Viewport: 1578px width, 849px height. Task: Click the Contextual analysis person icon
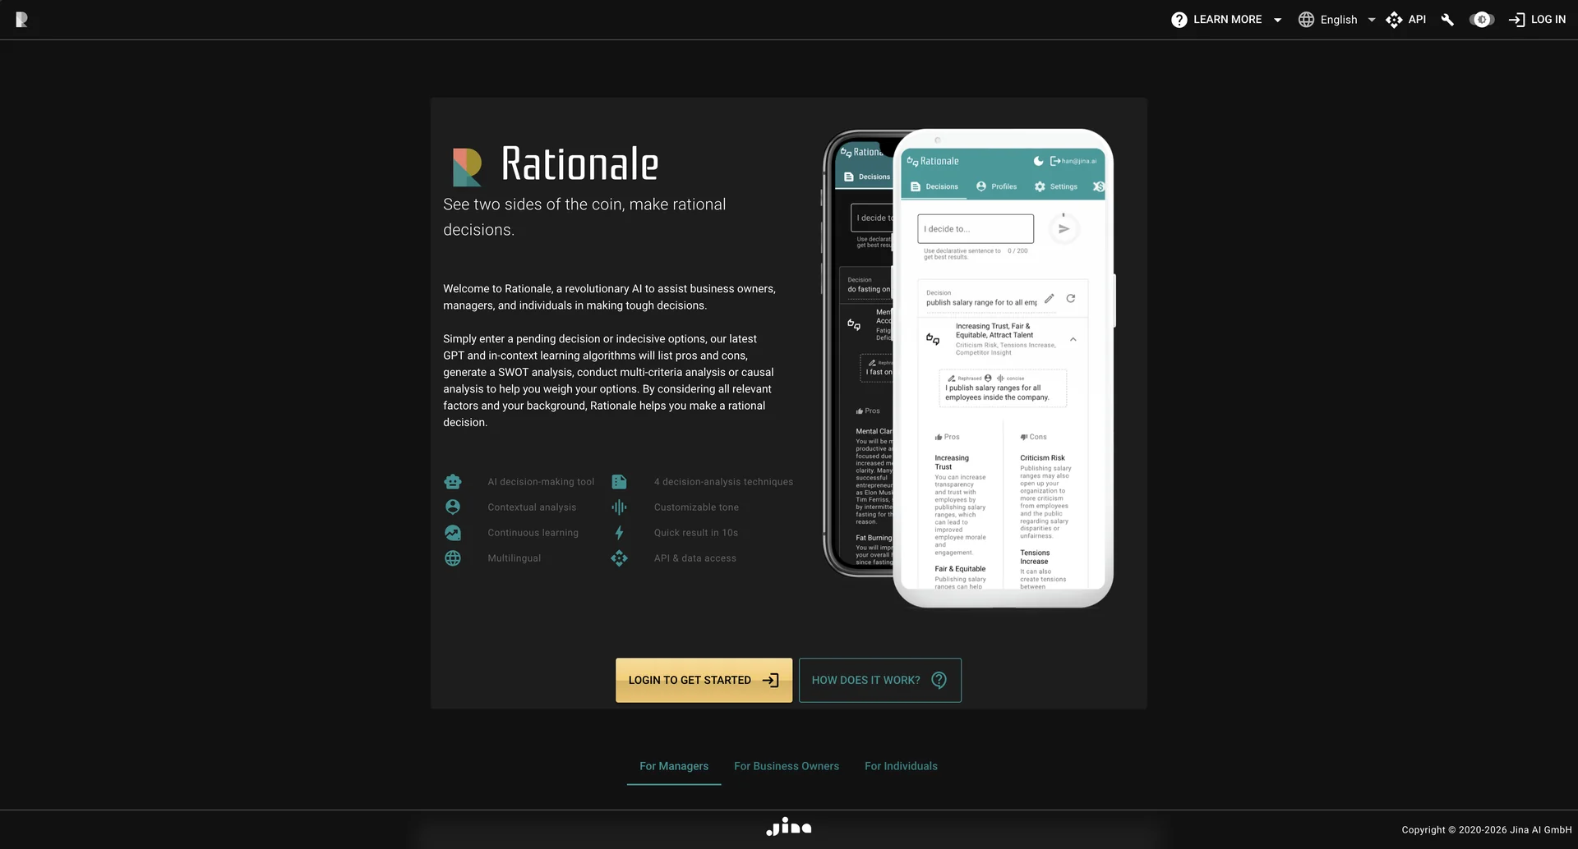click(x=453, y=507)
